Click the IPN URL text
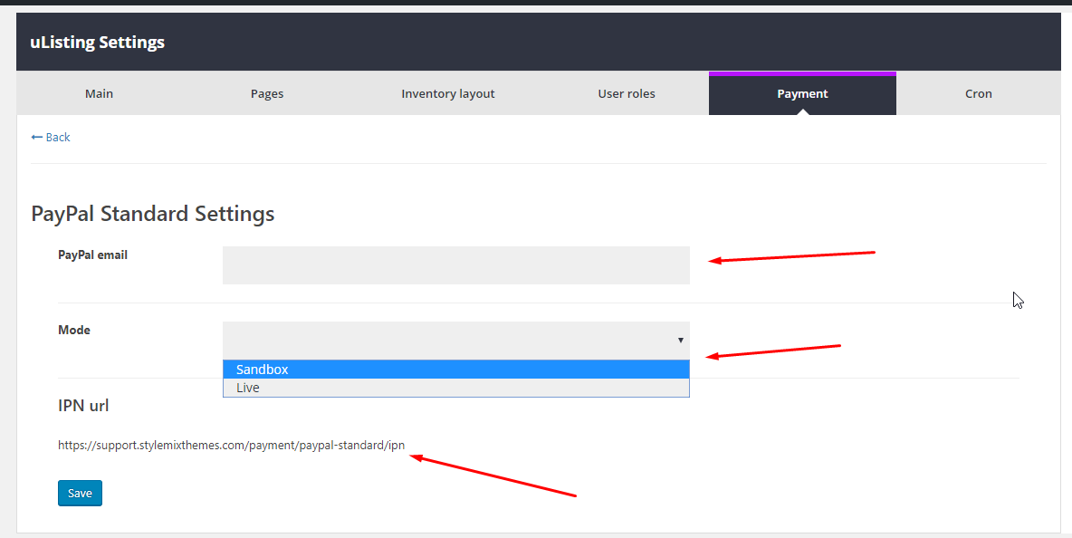 (231, 446)
